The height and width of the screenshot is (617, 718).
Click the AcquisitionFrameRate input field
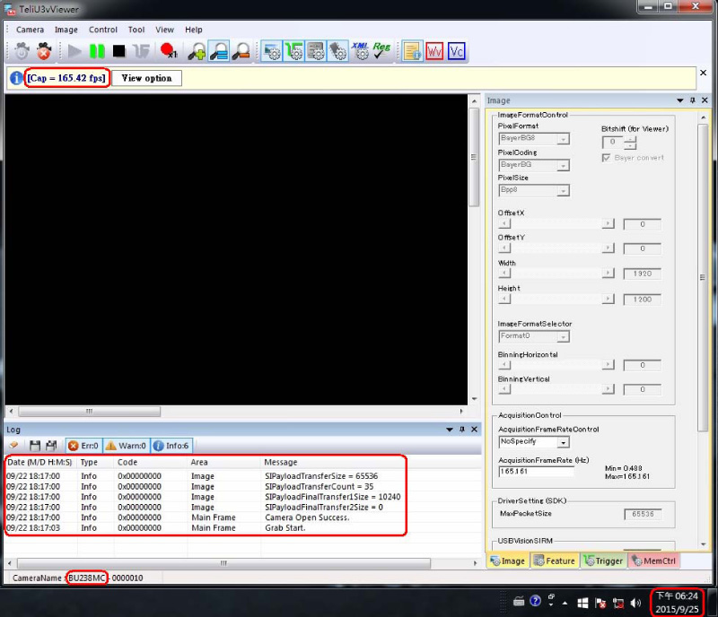click(536, 471)
